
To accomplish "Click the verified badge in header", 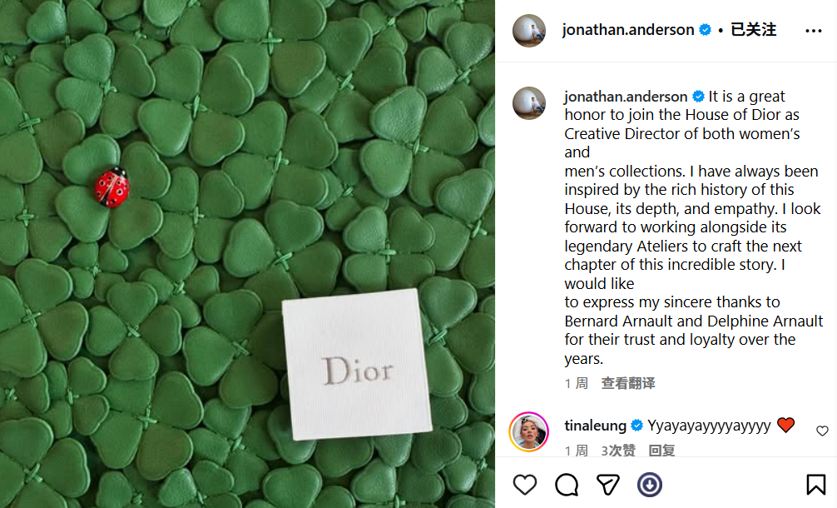I will click(x=706, y=30).
